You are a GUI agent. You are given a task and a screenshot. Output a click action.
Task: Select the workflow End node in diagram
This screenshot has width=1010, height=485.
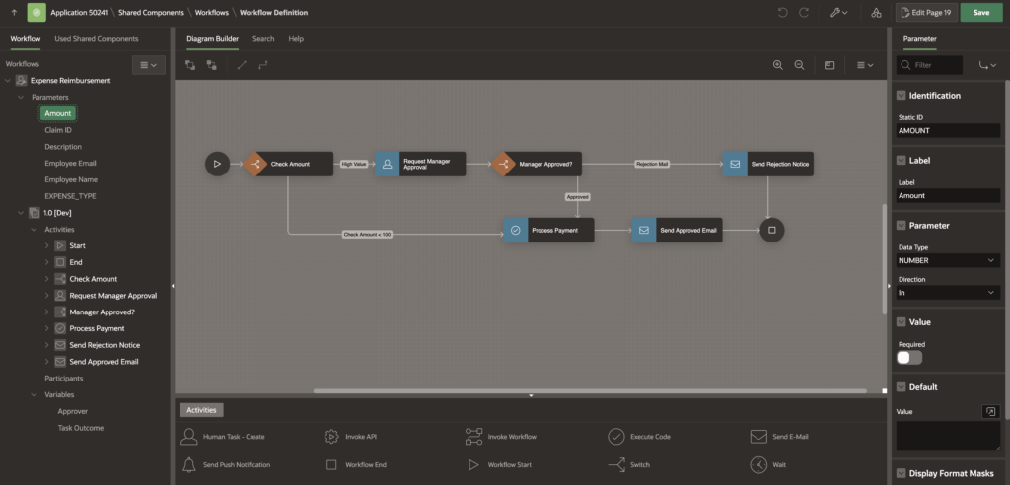click(772, 230)
